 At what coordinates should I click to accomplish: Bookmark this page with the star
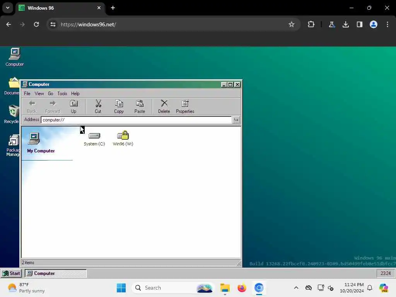[x=292, y=24]
